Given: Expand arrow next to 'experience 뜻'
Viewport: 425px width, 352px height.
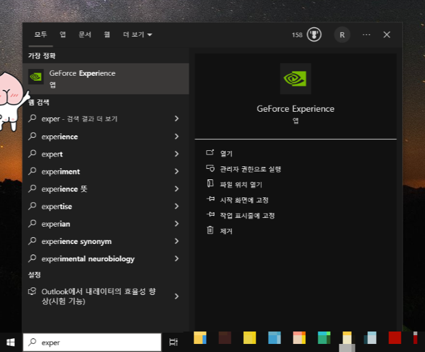Looking at the screenshot, I should point(177,189).
